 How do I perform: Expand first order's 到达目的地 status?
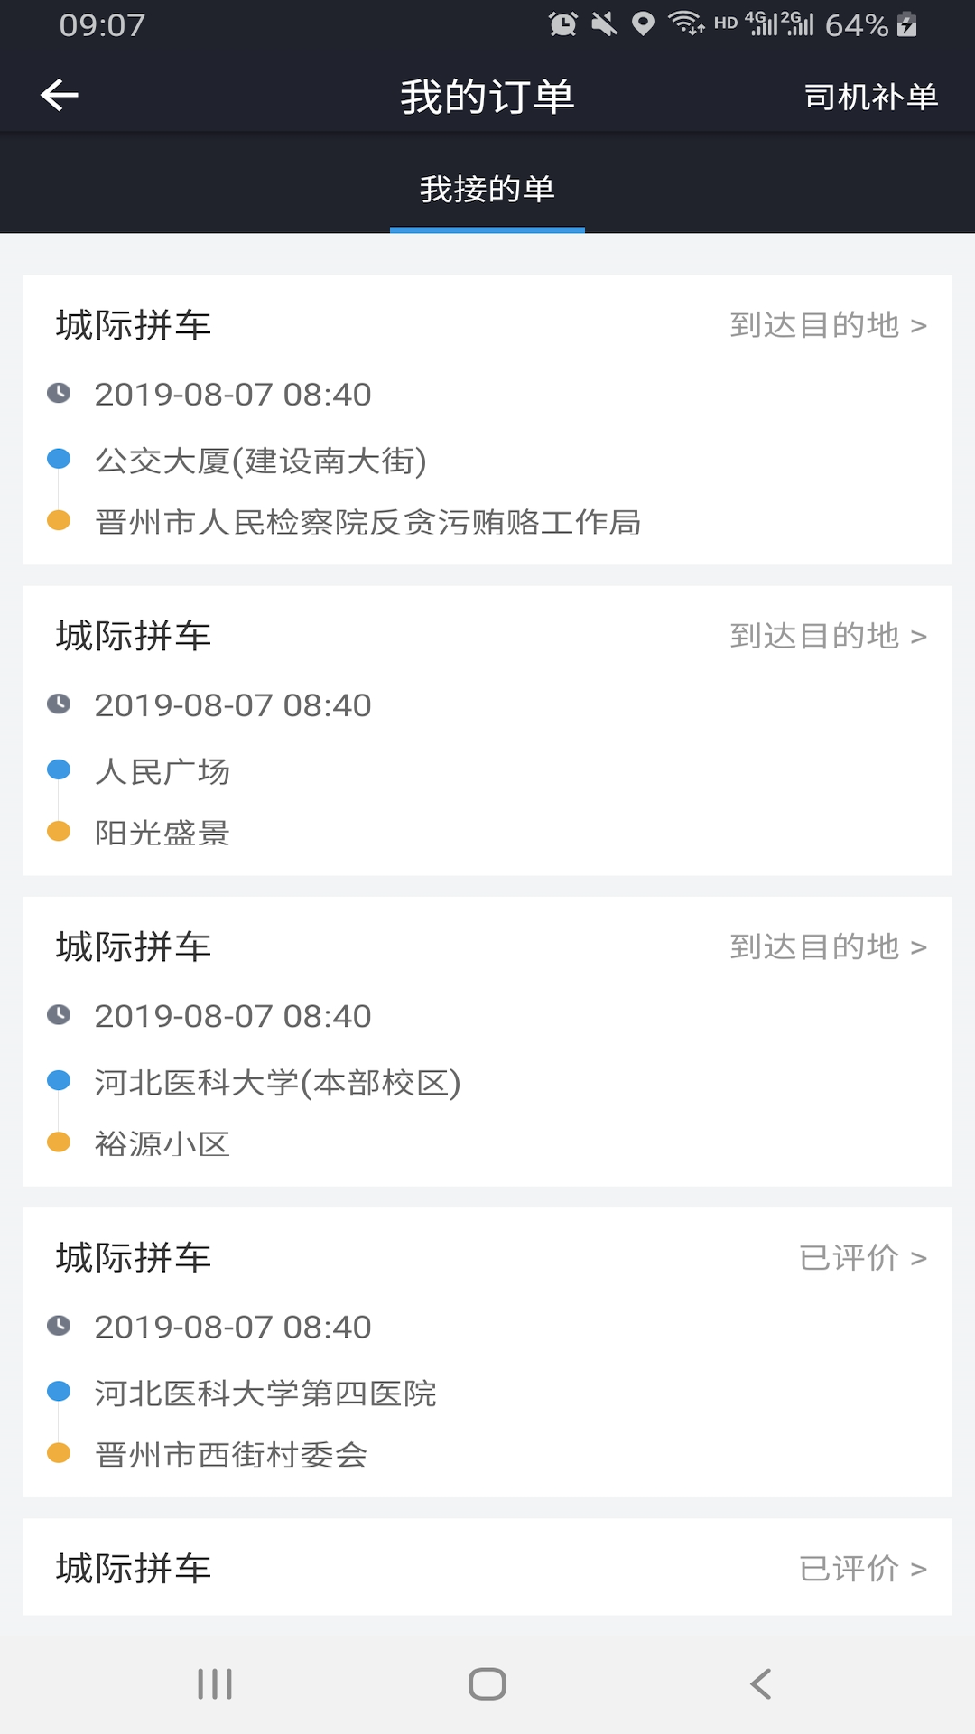tap(828, 325)
